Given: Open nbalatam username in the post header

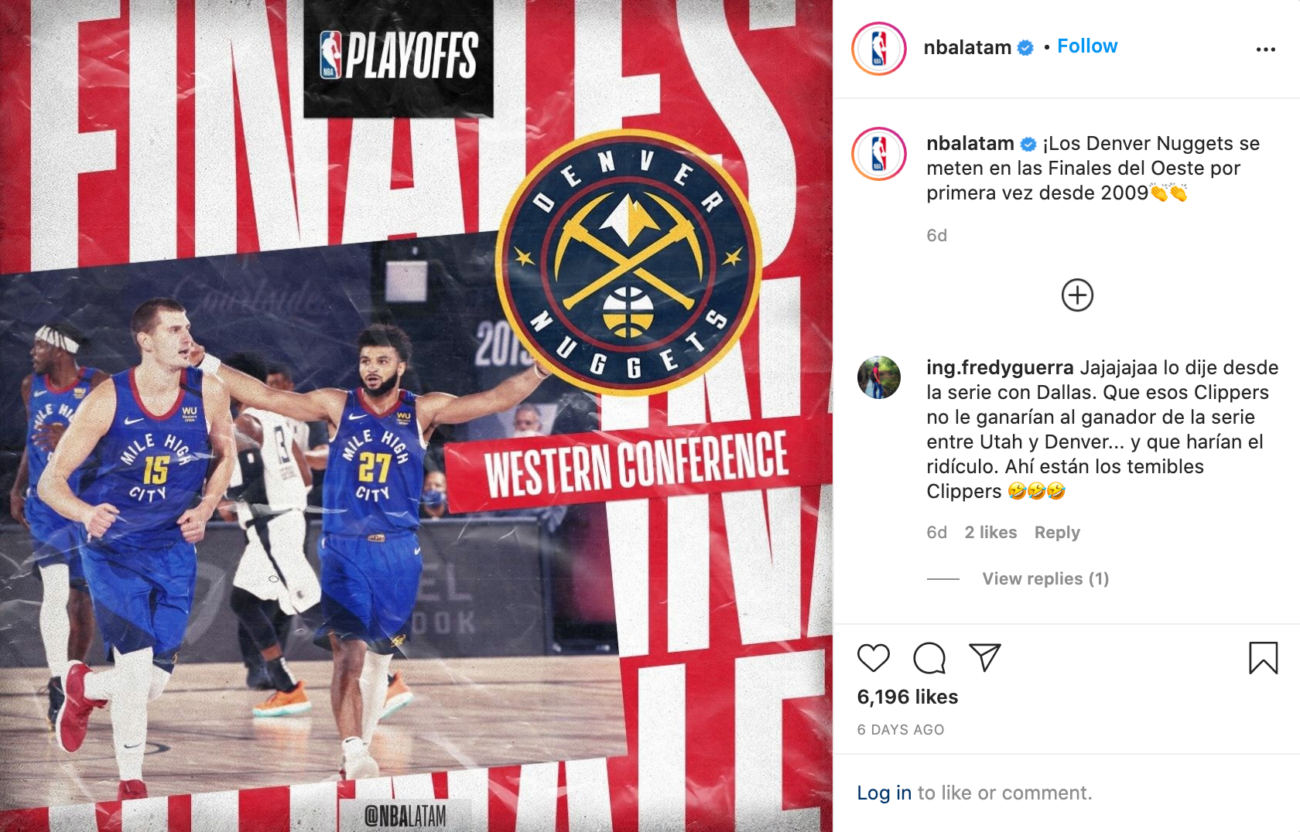Looking at the screenshot, I should point(967,47).
